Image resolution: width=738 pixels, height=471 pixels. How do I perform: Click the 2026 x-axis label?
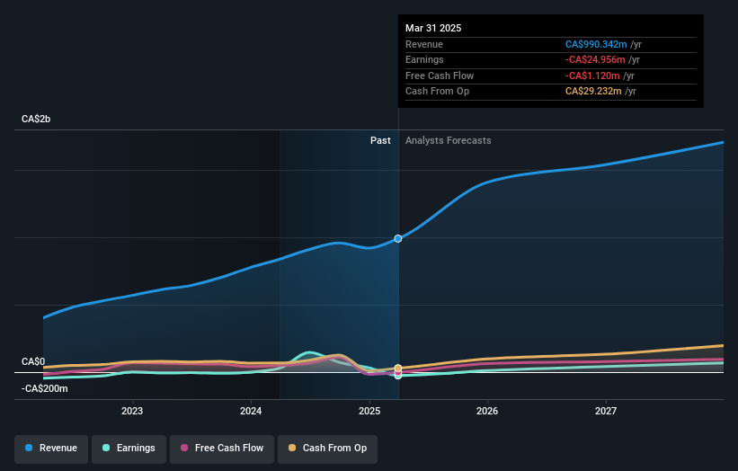487,412
